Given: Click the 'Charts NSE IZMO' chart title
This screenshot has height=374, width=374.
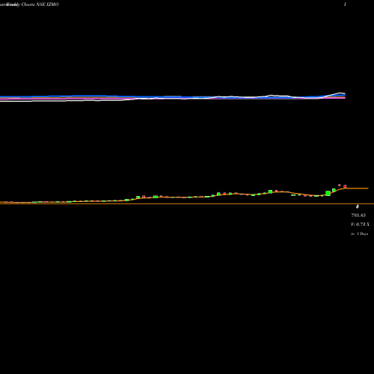Looking at the screenshot, I should click(x=40, y=4).
